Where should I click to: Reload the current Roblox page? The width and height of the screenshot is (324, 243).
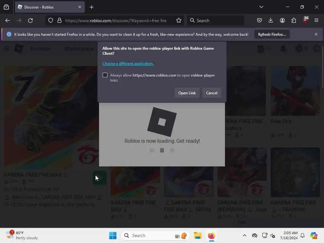[x=30, y=21]
